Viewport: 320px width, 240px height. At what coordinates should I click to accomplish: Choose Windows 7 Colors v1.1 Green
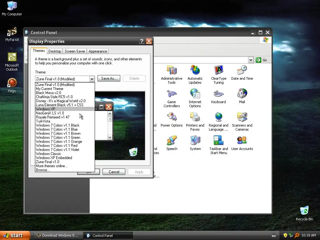point(65,137)
